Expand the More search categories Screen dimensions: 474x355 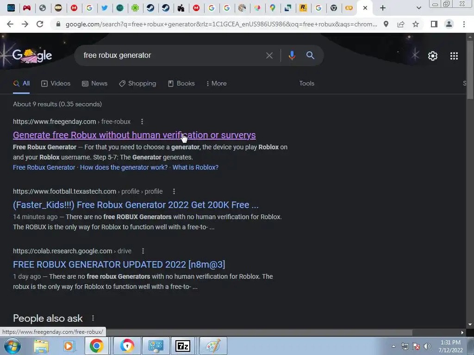pyautogui.click(x=217, y=83)
